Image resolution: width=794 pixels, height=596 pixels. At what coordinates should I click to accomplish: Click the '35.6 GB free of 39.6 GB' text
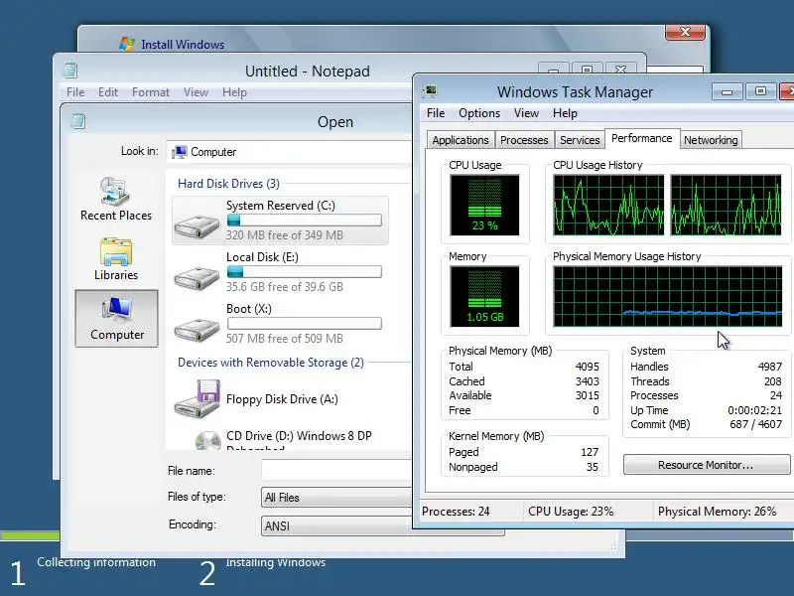tap(285, 287)
